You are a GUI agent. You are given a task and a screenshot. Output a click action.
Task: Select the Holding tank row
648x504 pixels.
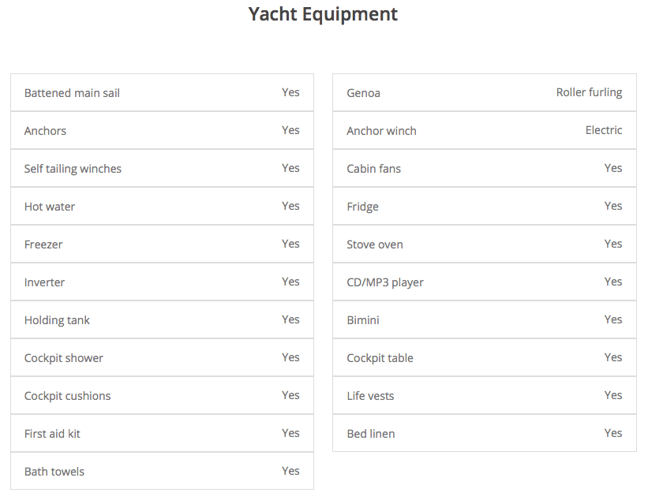[162, 320]
